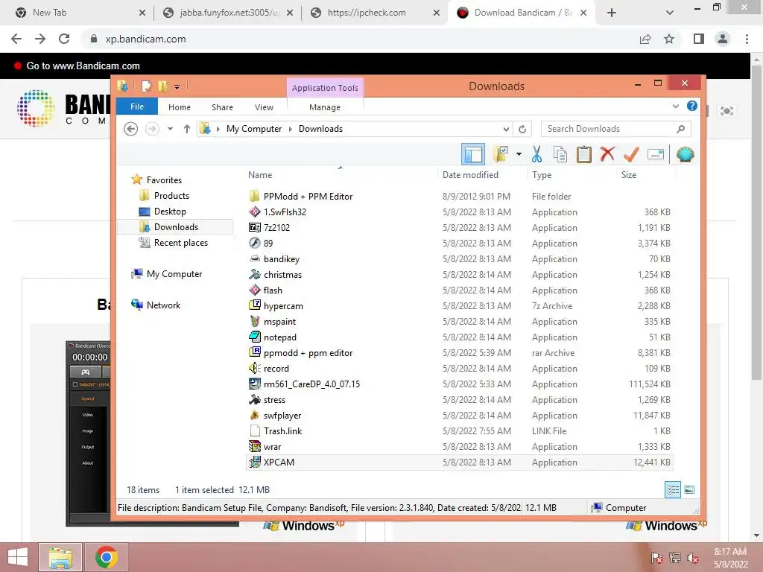Switch to Large icons view using the status bar icon
This screenshot has width=763, height=572.
click(689, 490)
